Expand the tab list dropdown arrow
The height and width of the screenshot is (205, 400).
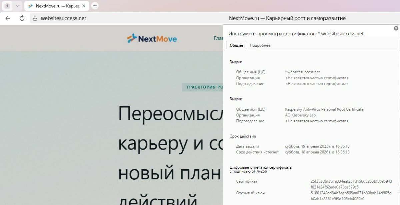[18, 6]
